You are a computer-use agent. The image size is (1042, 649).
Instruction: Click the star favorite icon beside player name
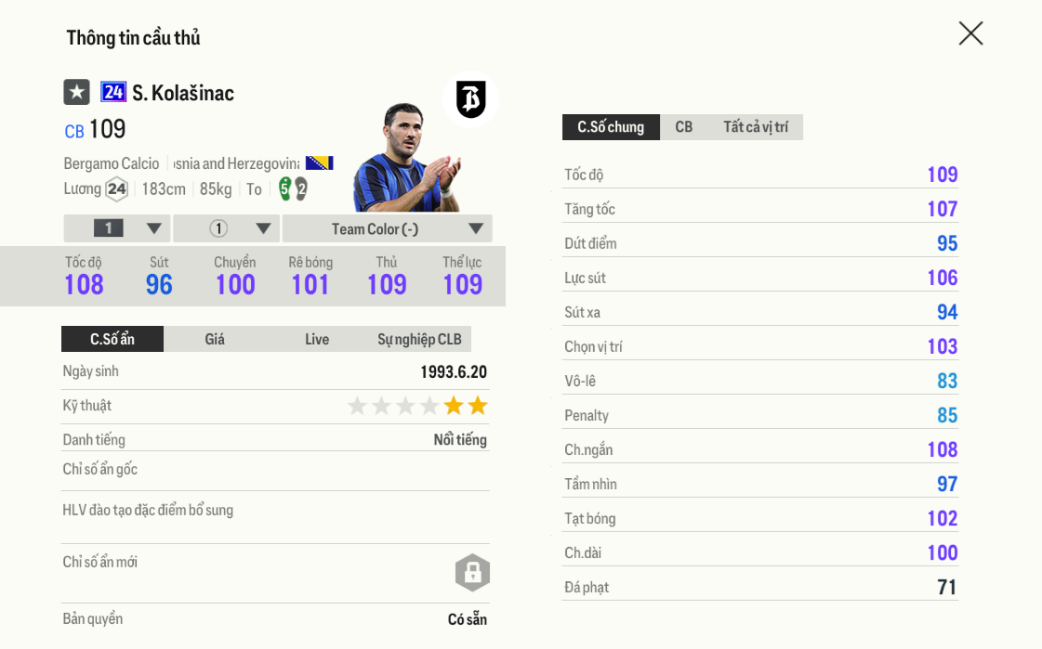point(76,92)
